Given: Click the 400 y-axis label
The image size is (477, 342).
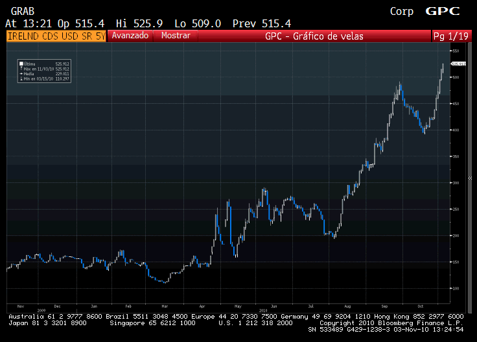Looking at the screenshot, I should (456, 130).
